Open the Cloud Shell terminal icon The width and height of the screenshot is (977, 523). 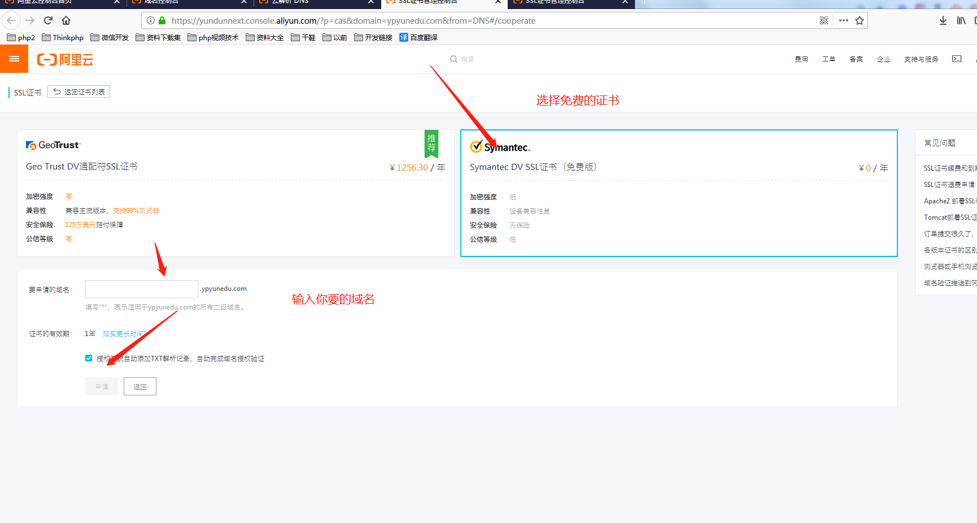957,59
